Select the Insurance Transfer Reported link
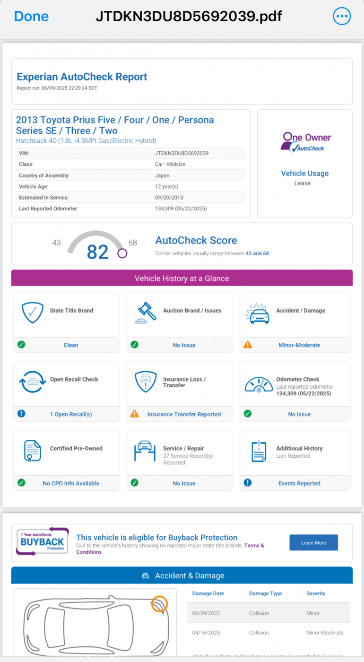 click(x=184, y=414)
